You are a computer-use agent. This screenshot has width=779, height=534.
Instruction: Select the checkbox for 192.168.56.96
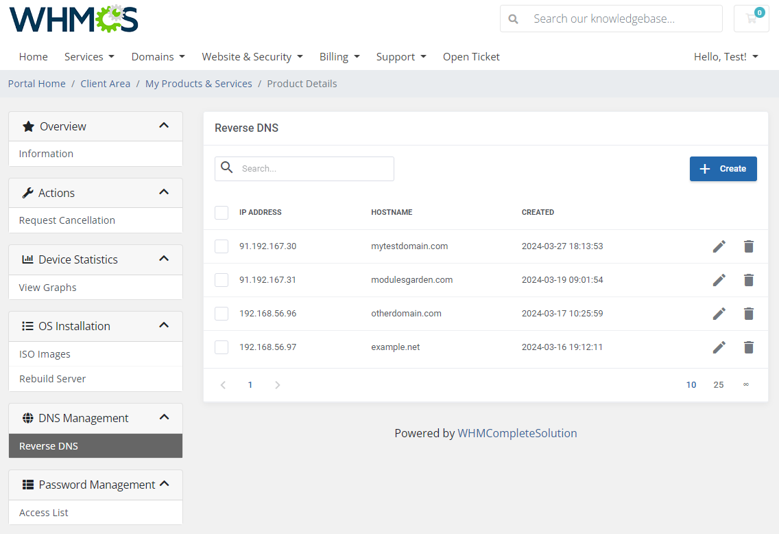(x=221, y=314)
